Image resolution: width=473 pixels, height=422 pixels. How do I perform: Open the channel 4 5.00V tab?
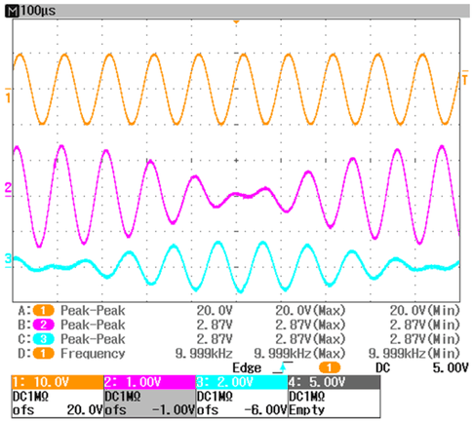point(335,382)
